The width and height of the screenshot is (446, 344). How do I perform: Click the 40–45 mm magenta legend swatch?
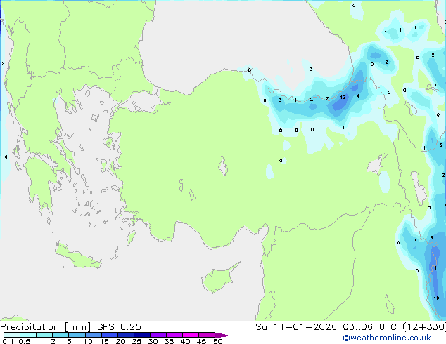point(191,335)
